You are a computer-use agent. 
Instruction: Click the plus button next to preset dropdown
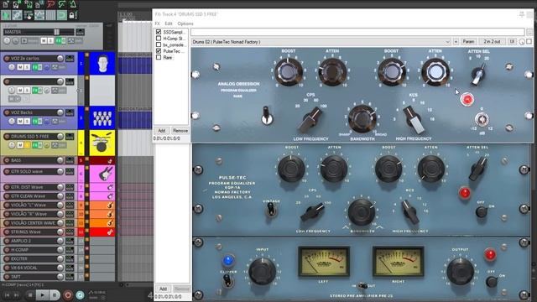[456, 42]
